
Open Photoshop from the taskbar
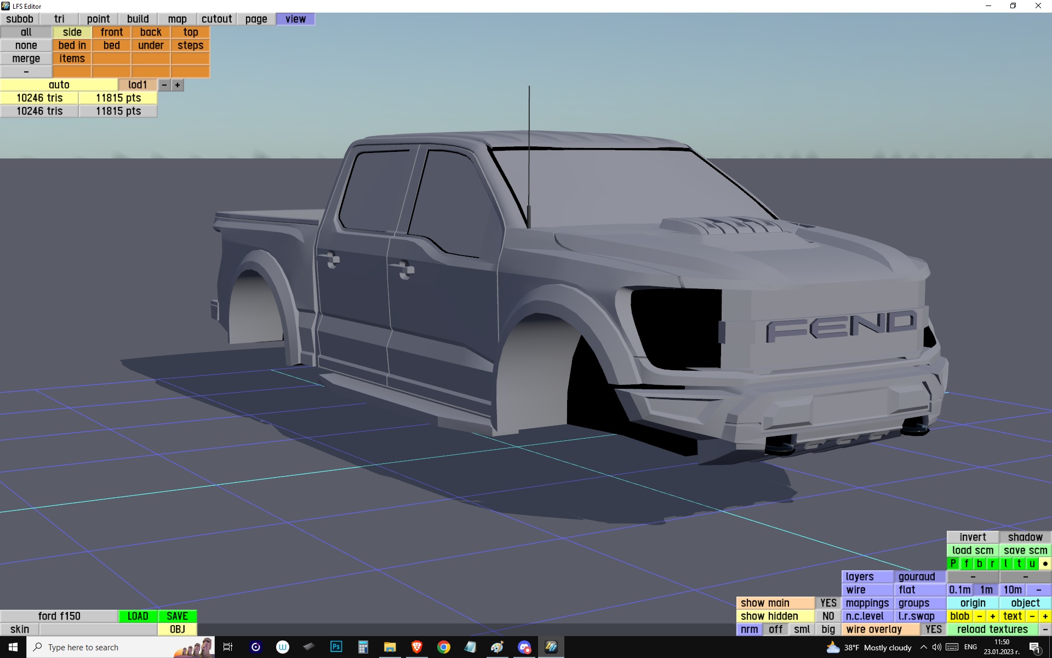tap(336, 647)
